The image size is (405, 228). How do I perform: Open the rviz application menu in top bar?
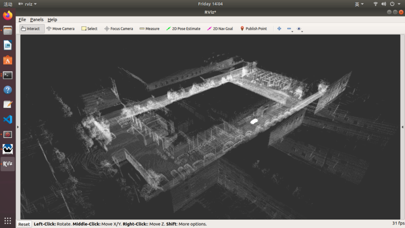click(x=28, y=4)
